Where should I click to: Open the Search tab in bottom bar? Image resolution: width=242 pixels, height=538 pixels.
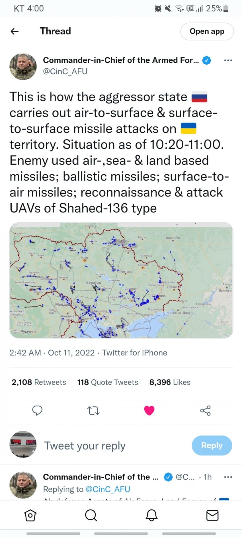coord(91,515)
